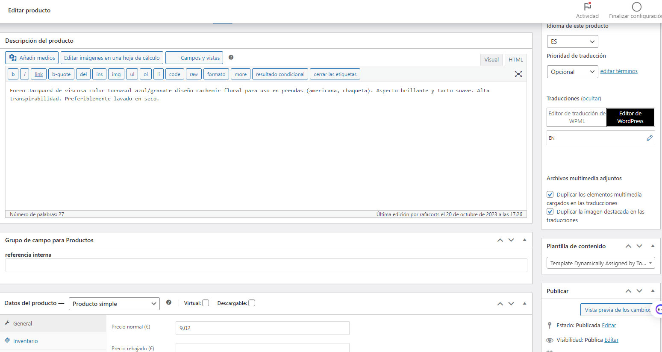Click the help icon next to Producto simple

coord(169,302)
